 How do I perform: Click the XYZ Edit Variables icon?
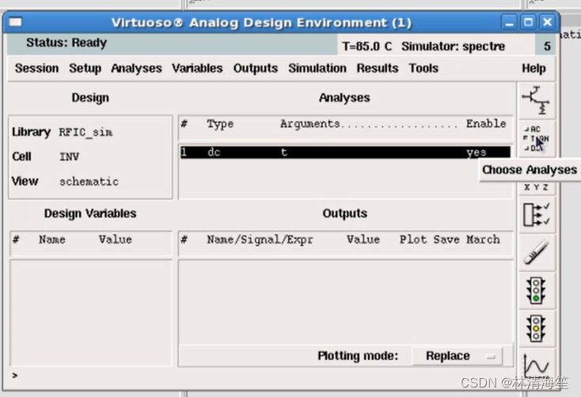[536, 187]
